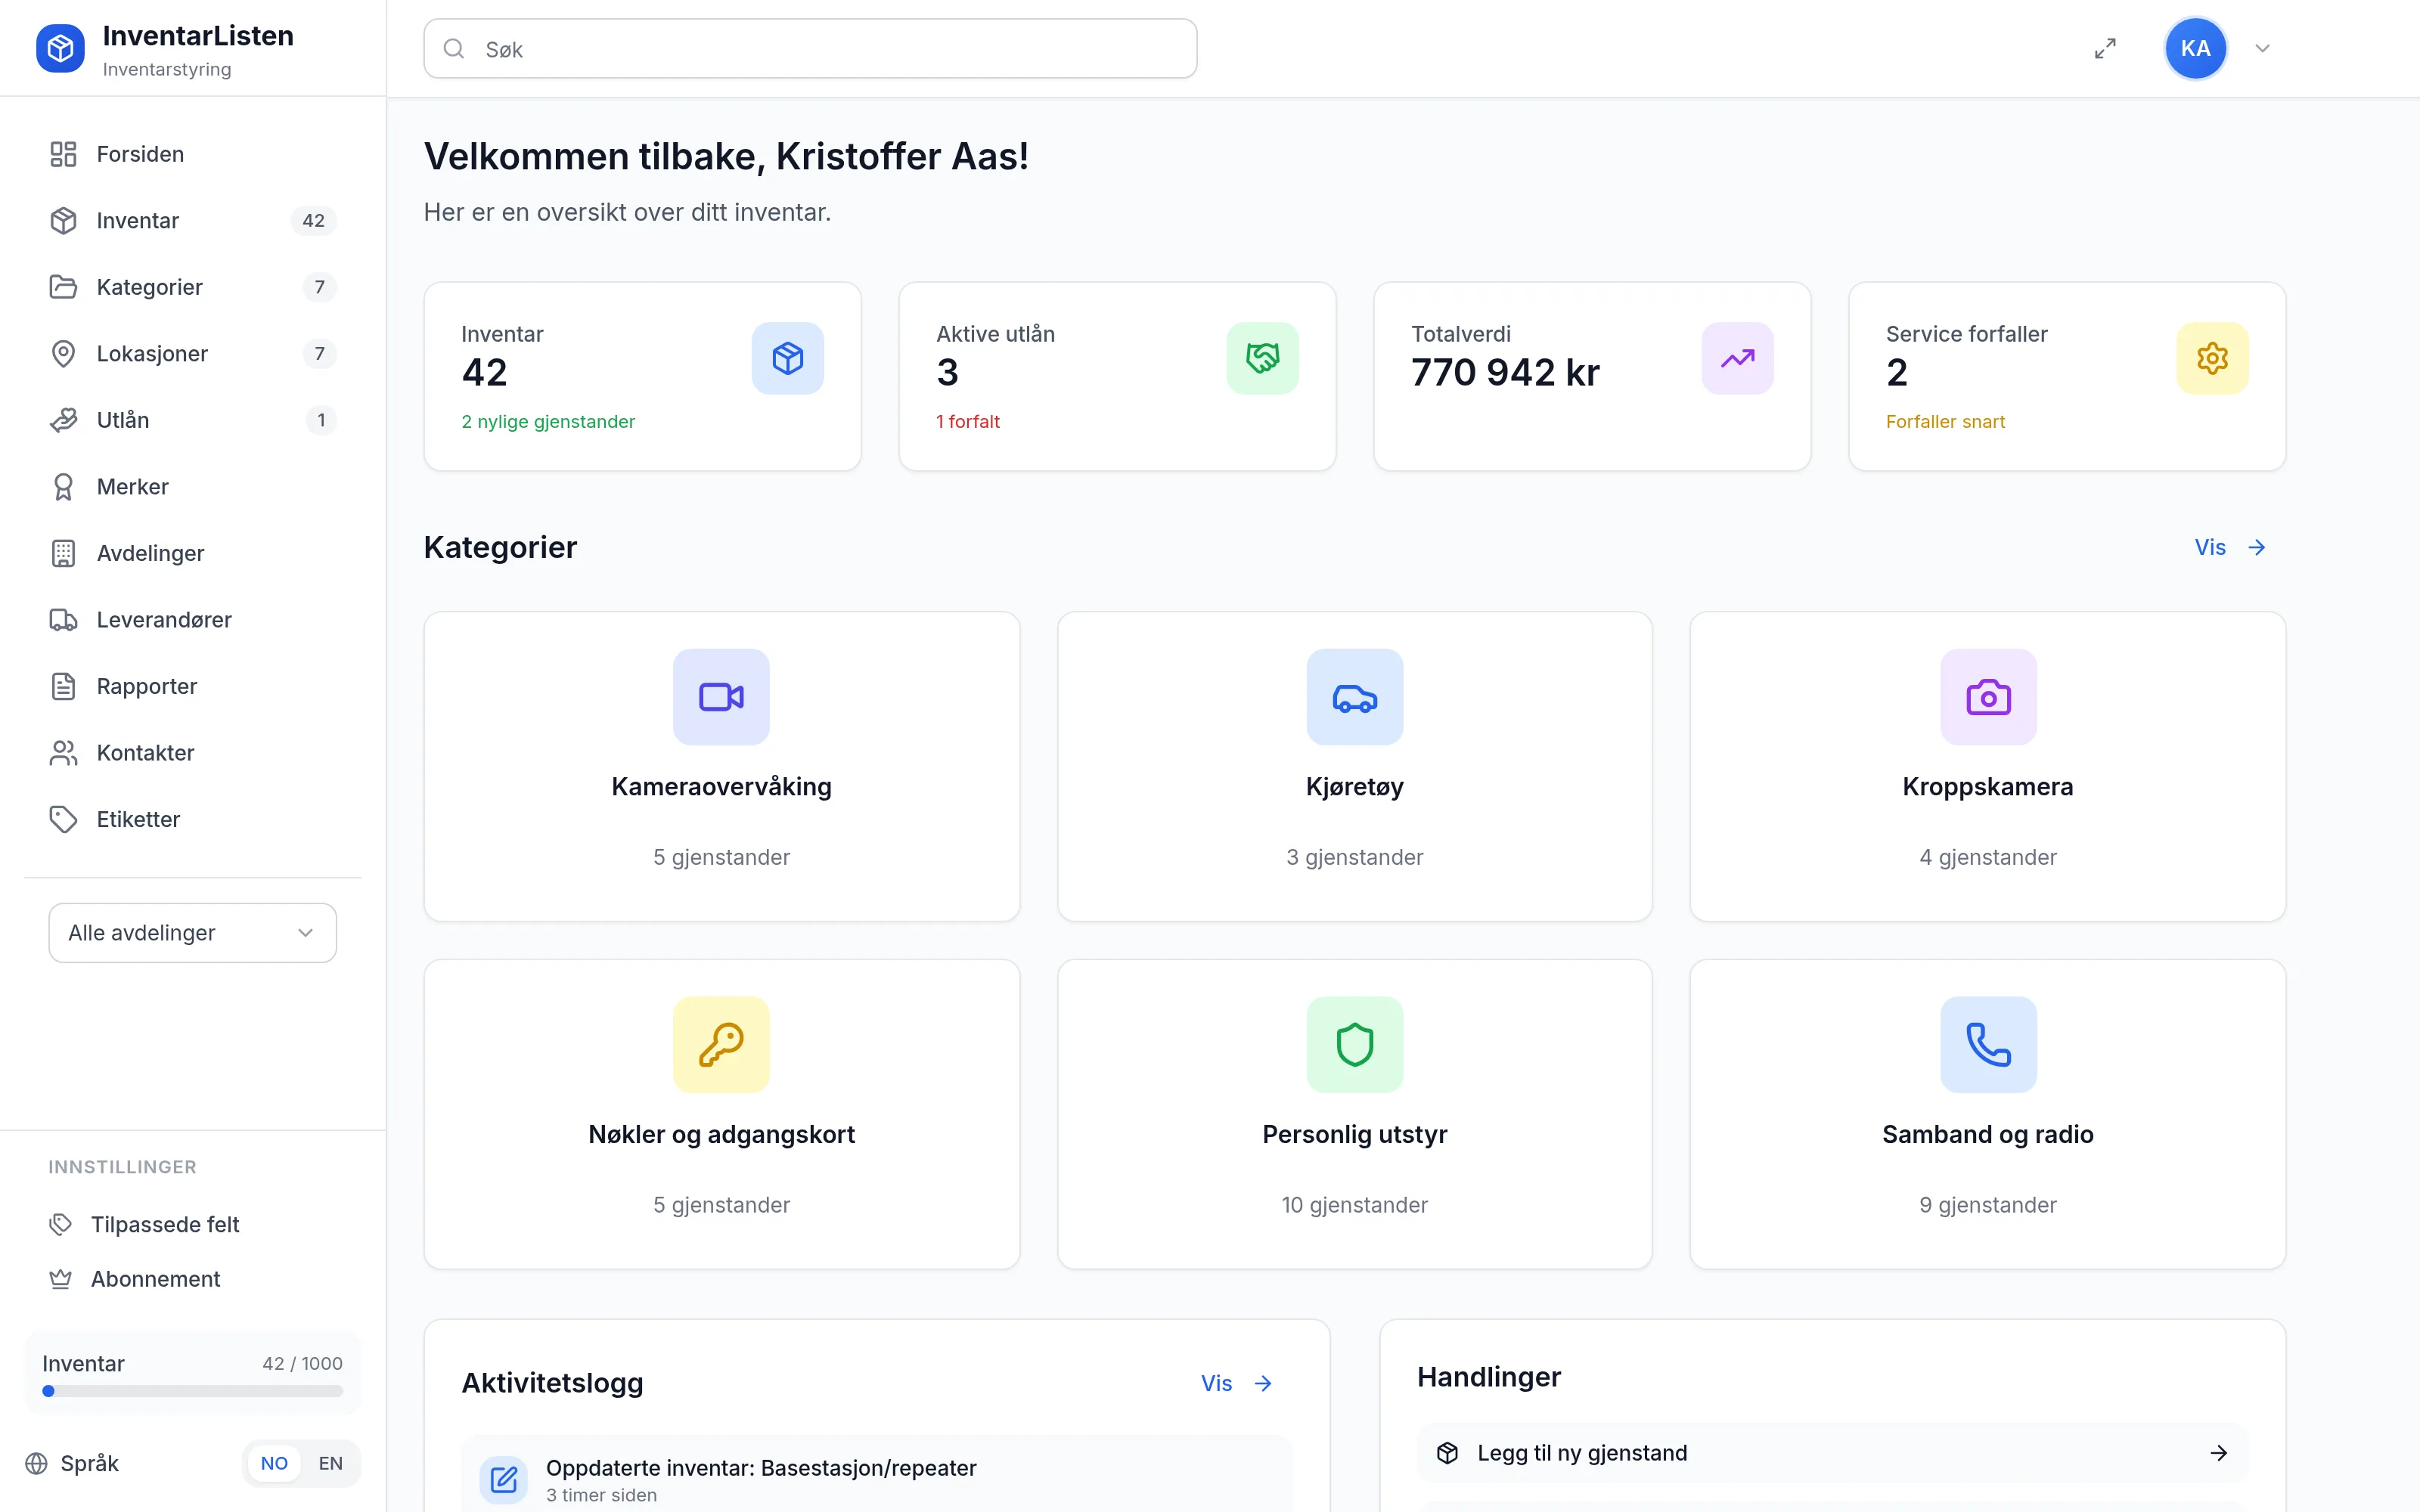This screenshot has width=2420, height=1512.
Task: Open the Kroppskamera camera icon
Action: (x=1988, y=697)
